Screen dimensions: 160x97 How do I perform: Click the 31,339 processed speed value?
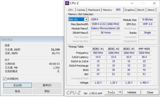55,49
